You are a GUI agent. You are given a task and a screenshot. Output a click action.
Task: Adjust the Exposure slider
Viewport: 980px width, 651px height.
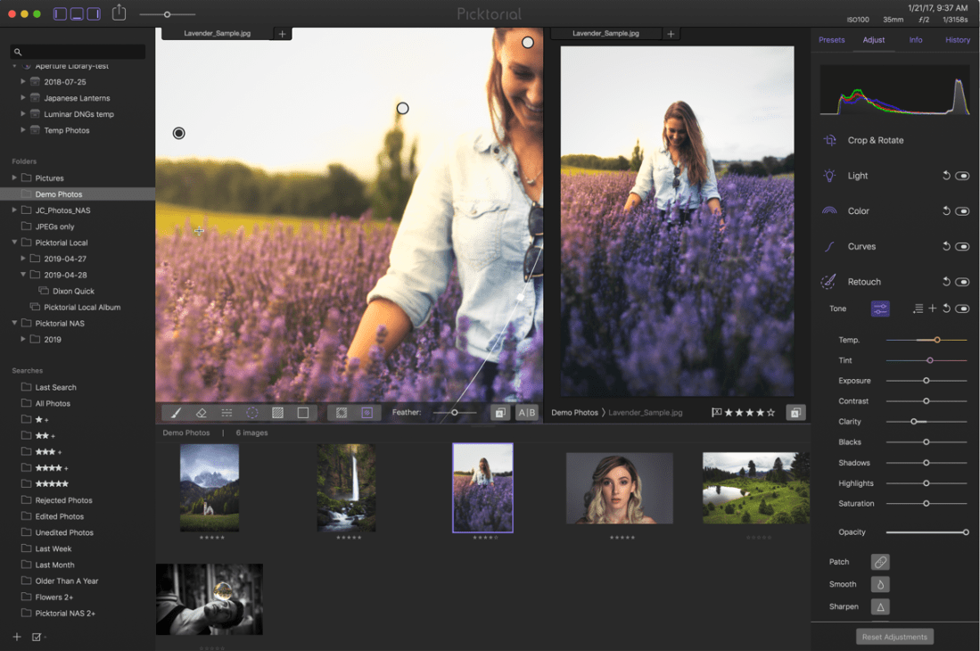(926, 381)
